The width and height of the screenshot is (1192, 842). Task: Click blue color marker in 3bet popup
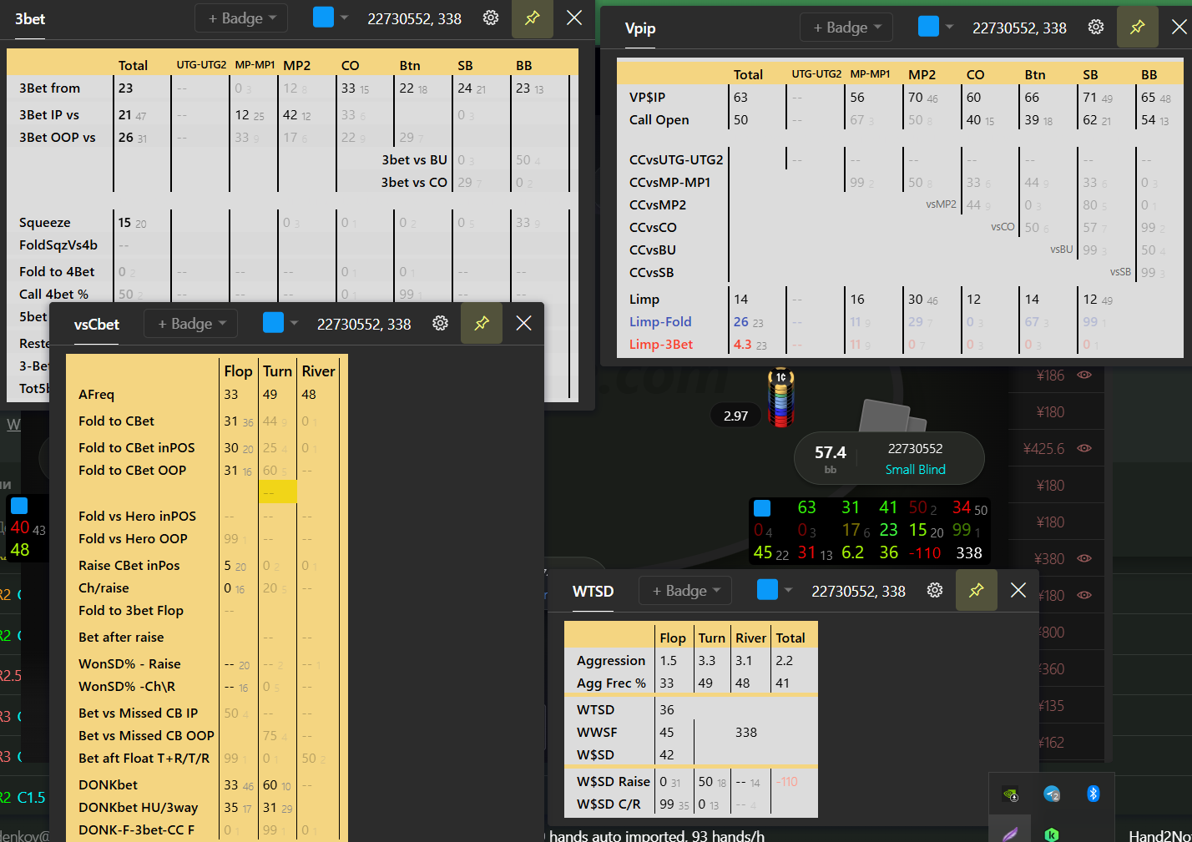[x=323, y=18]
